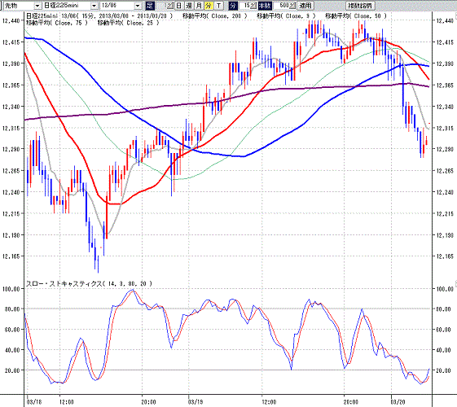
Task: Select the 週 weekly timeframe button
Action: 189,6
